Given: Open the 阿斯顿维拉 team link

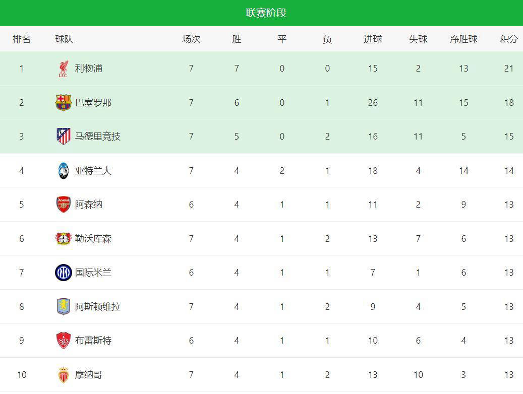Looking at the screenshot, I should click(x=98, y=307).
